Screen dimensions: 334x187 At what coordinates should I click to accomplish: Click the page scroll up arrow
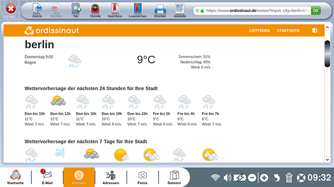pos(327,28)
